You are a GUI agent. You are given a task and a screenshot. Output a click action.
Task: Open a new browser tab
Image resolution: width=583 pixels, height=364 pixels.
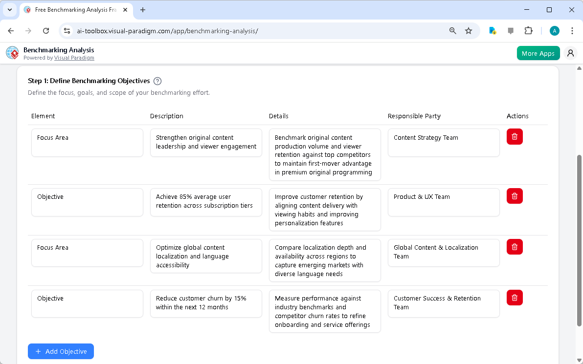142,10
